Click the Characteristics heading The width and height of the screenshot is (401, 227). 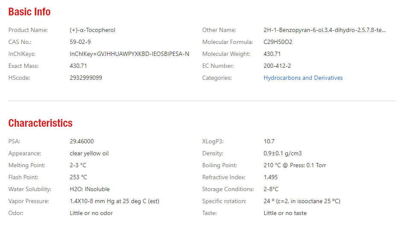click(x=40, y=123)
